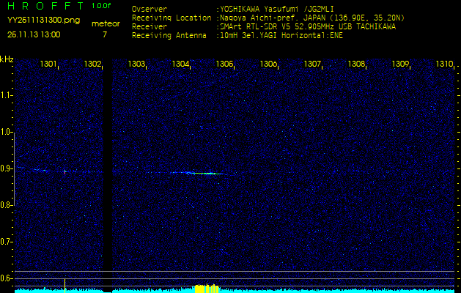Click the 0.9 frequency axis label
The height and width of the screenshot is (293, 461).
point(7,168)
